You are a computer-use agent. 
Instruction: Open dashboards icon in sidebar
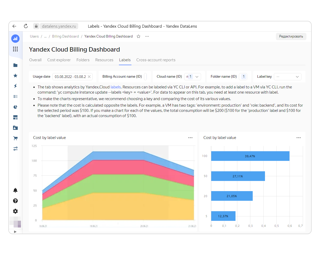[15, 117]
